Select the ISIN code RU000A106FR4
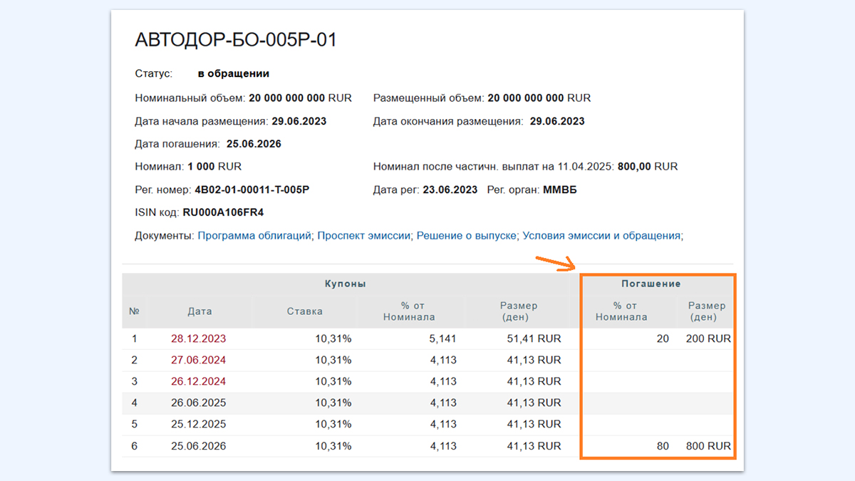 pos(223,212)
